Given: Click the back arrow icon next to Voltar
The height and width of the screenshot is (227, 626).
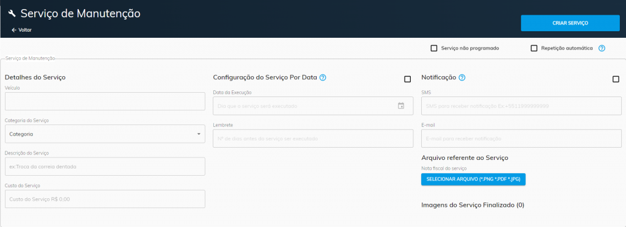Looking at the screenshot, I should pos(14,30).
